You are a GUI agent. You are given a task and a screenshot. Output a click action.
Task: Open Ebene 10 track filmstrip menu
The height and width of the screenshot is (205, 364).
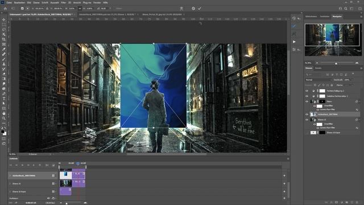coord(53,183)
